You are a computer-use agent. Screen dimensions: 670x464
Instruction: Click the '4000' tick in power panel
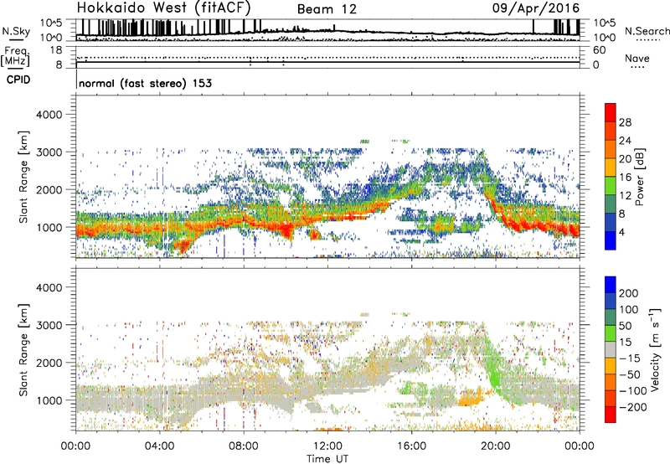click(49, 115)
